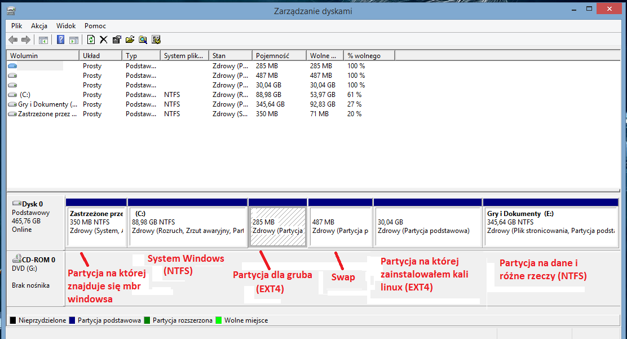627x339 pixels.
Task: Click the magnifier search toolbar icon
Action: (x=143, y=39)
